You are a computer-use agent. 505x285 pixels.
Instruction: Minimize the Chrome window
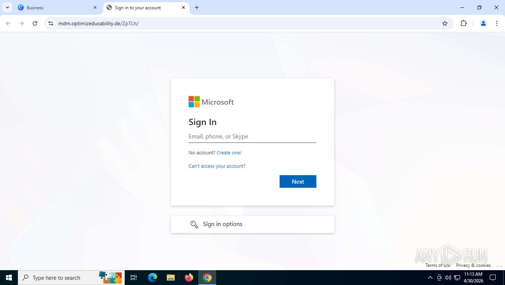pos(462,7)
